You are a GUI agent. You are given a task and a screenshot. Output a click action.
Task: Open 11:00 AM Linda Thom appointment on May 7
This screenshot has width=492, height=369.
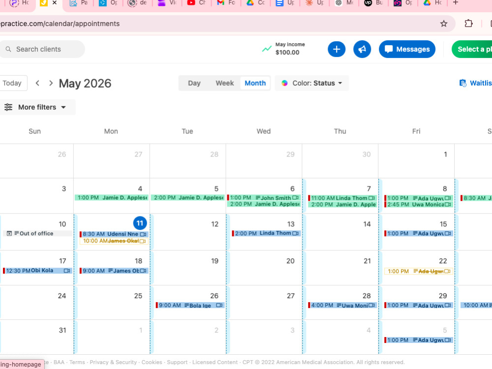tap(342, 198)
